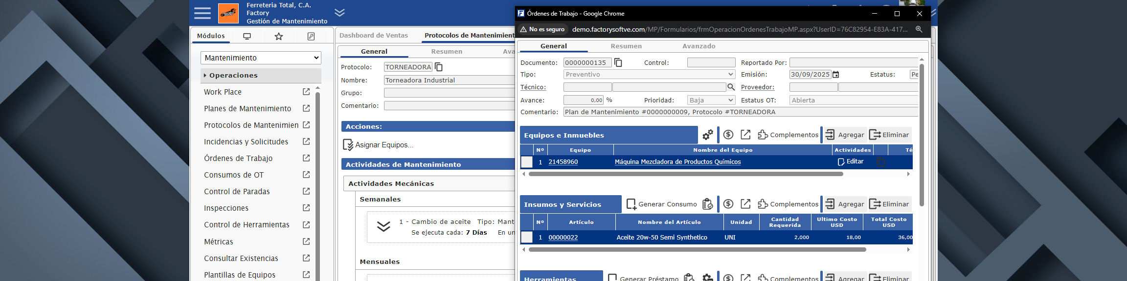Toggle the Generar Préstamo checkbox in Herramientas
This screenshot has height=281, width=1127.
tap(612, 278)
